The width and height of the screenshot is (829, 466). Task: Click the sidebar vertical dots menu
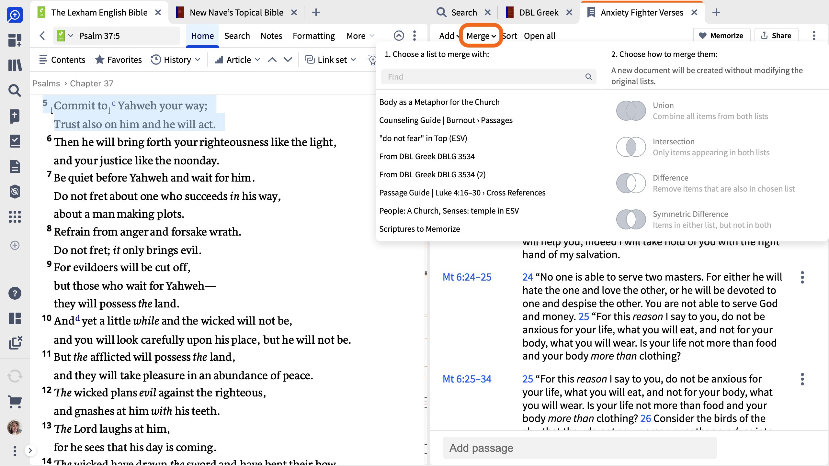15,451
